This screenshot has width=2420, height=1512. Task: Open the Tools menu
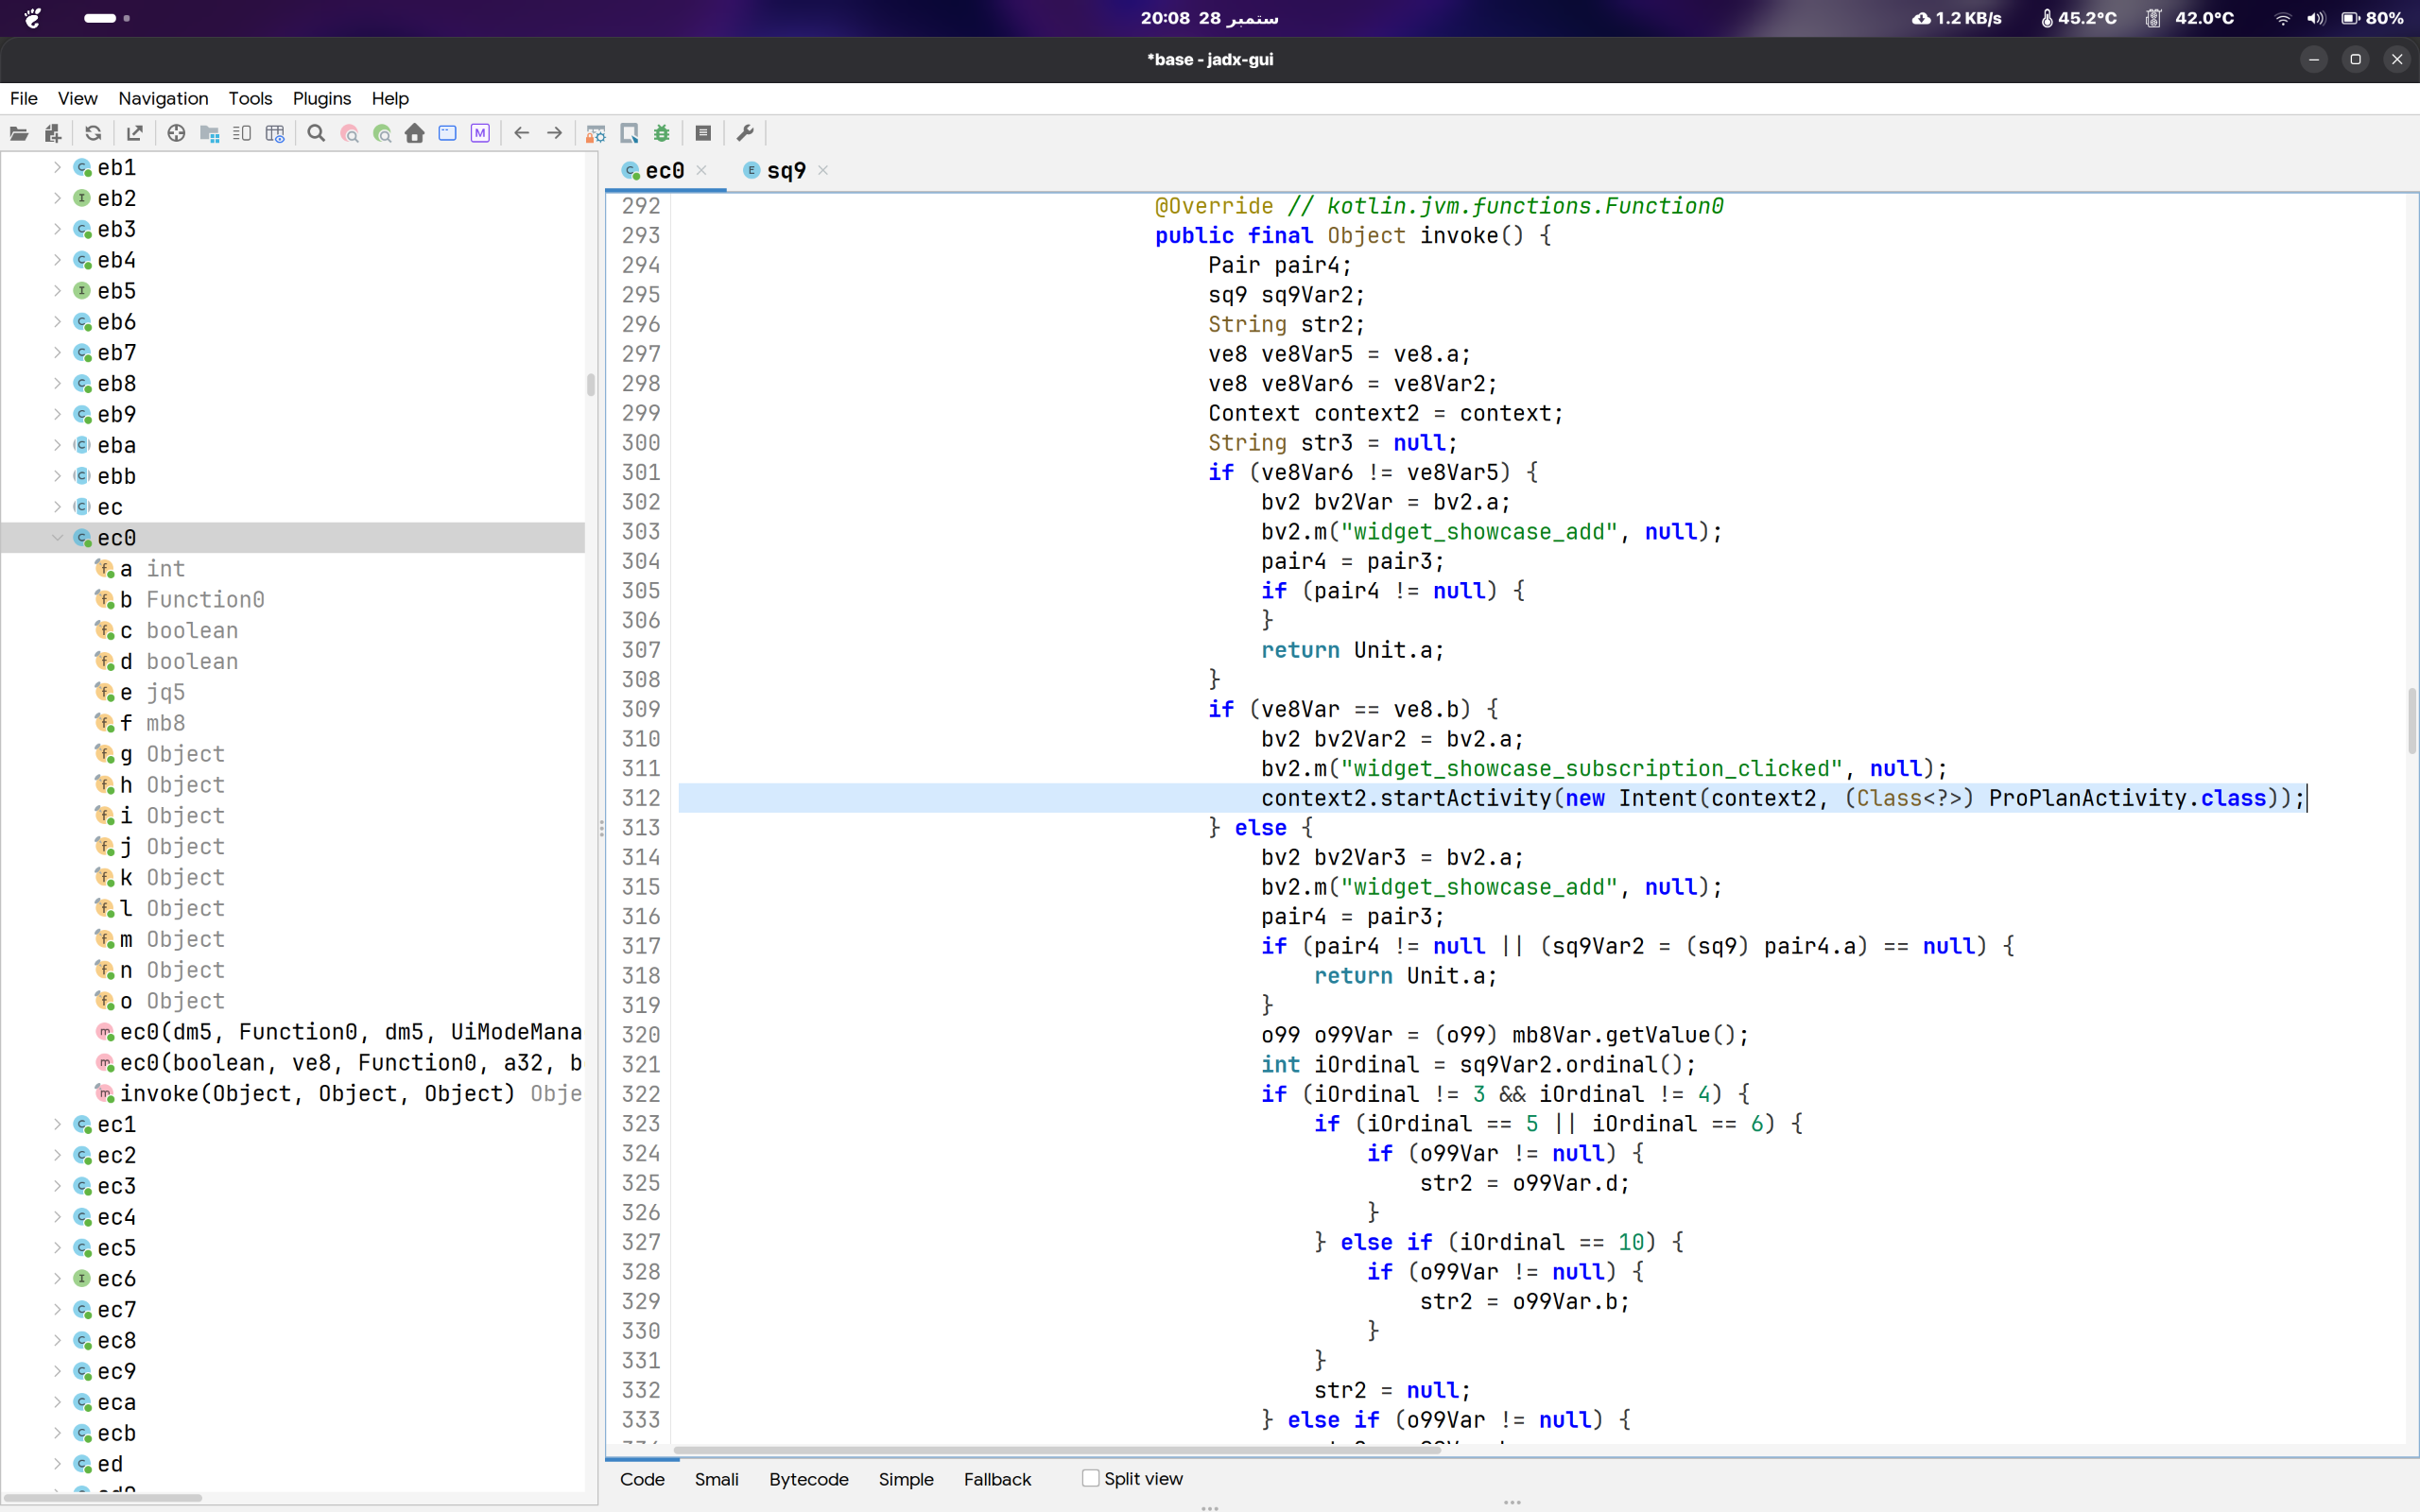click(x=250, y=98)
